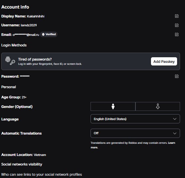
Task: Select the female gender icon
Action: click(x=158, y=107)
